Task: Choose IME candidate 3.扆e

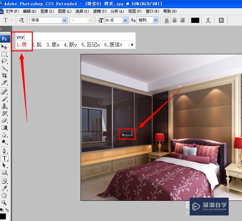Action: click(53, 45)
